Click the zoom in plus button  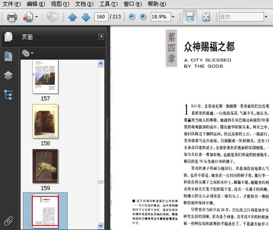pyautogui.click(x=143, y=17)
